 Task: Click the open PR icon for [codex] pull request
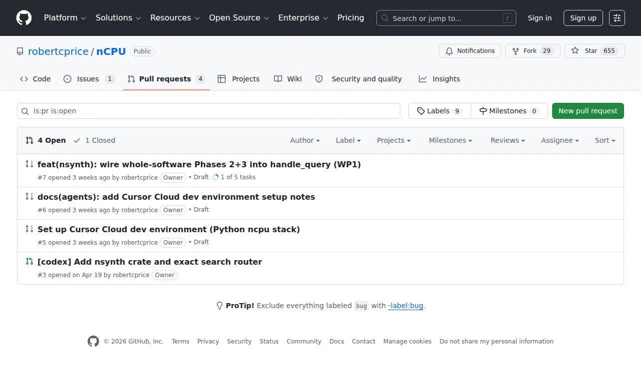[x=29, y=262]
